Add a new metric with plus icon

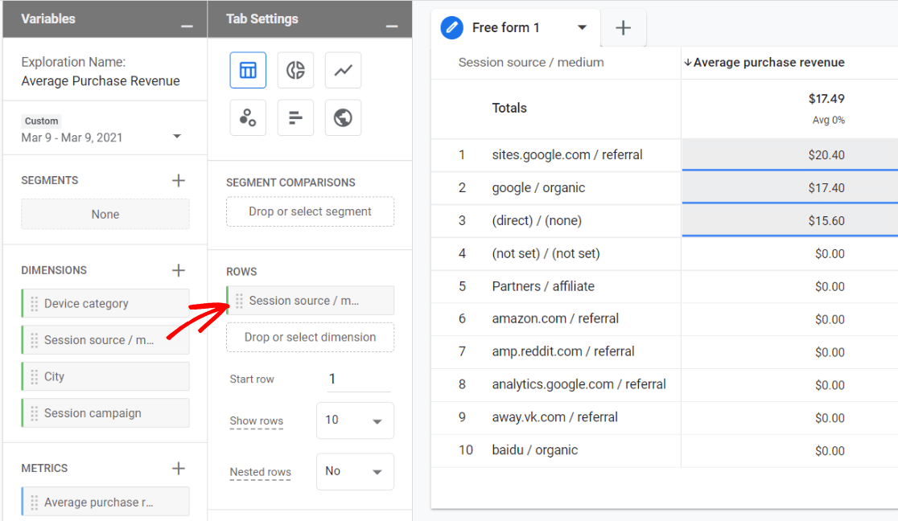point(179,469)
